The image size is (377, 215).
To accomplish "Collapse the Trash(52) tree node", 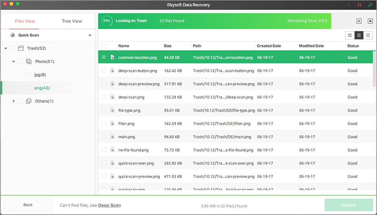I will coord(6,48).
